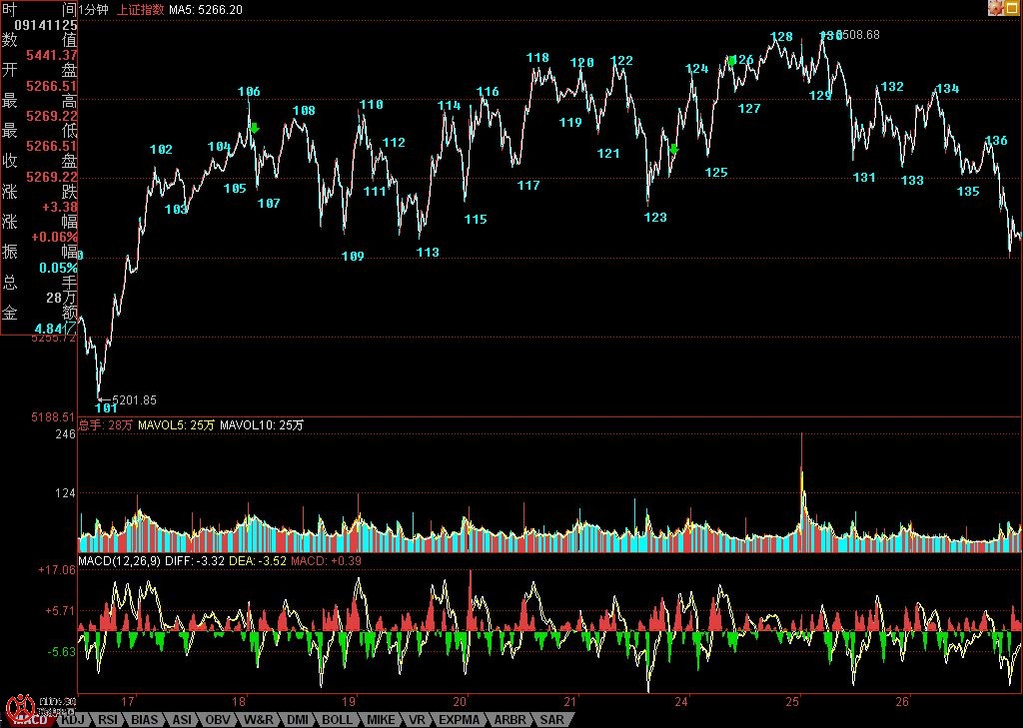Click wave marker 101 at chart low
This screenshot has width=1023, height=728.
(x=105, y=407)
